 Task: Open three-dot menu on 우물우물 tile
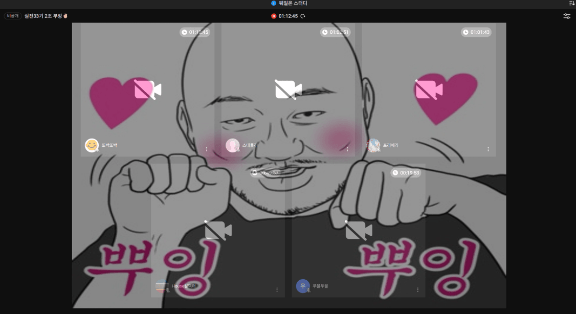coord(417,290)
